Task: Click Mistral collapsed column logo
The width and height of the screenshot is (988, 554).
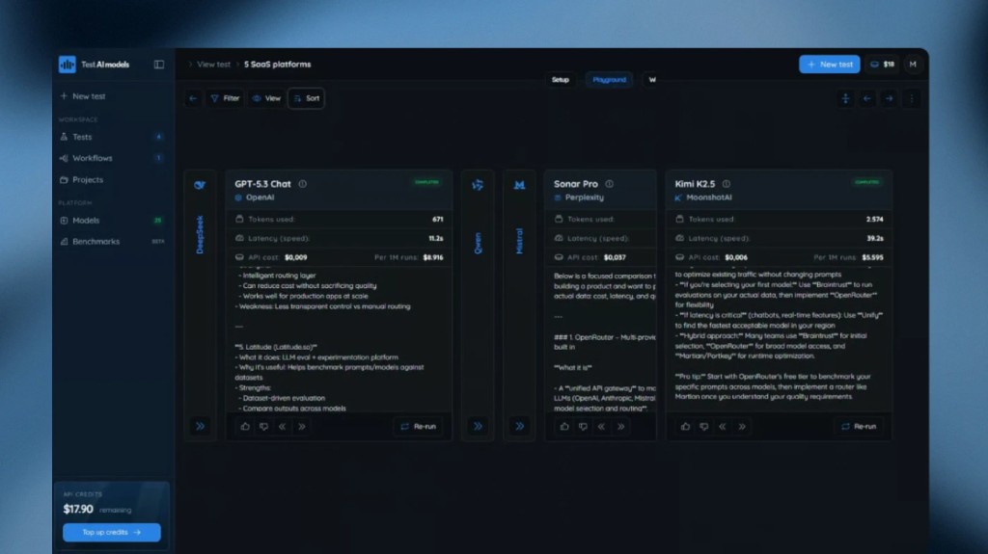Action: click(x=519, y=185)
